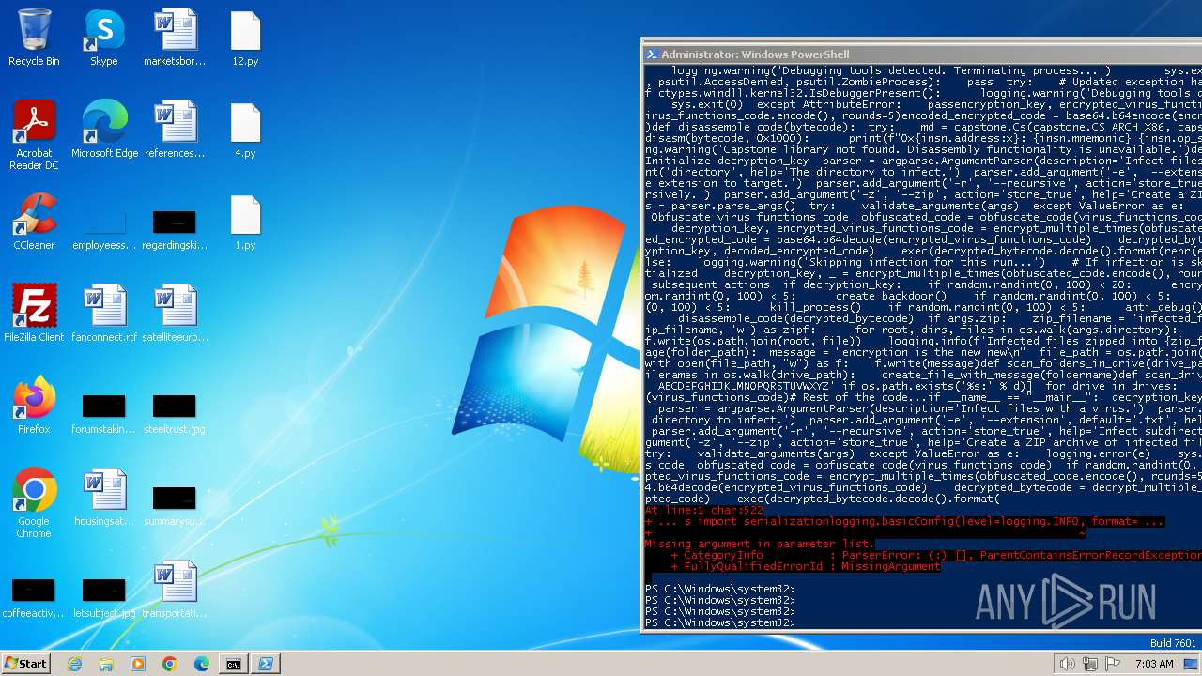Select the steeltrust.jpg image file
Image resolution: width=1202 pixels, height=676 pixels.
click(x=175, y=414)
